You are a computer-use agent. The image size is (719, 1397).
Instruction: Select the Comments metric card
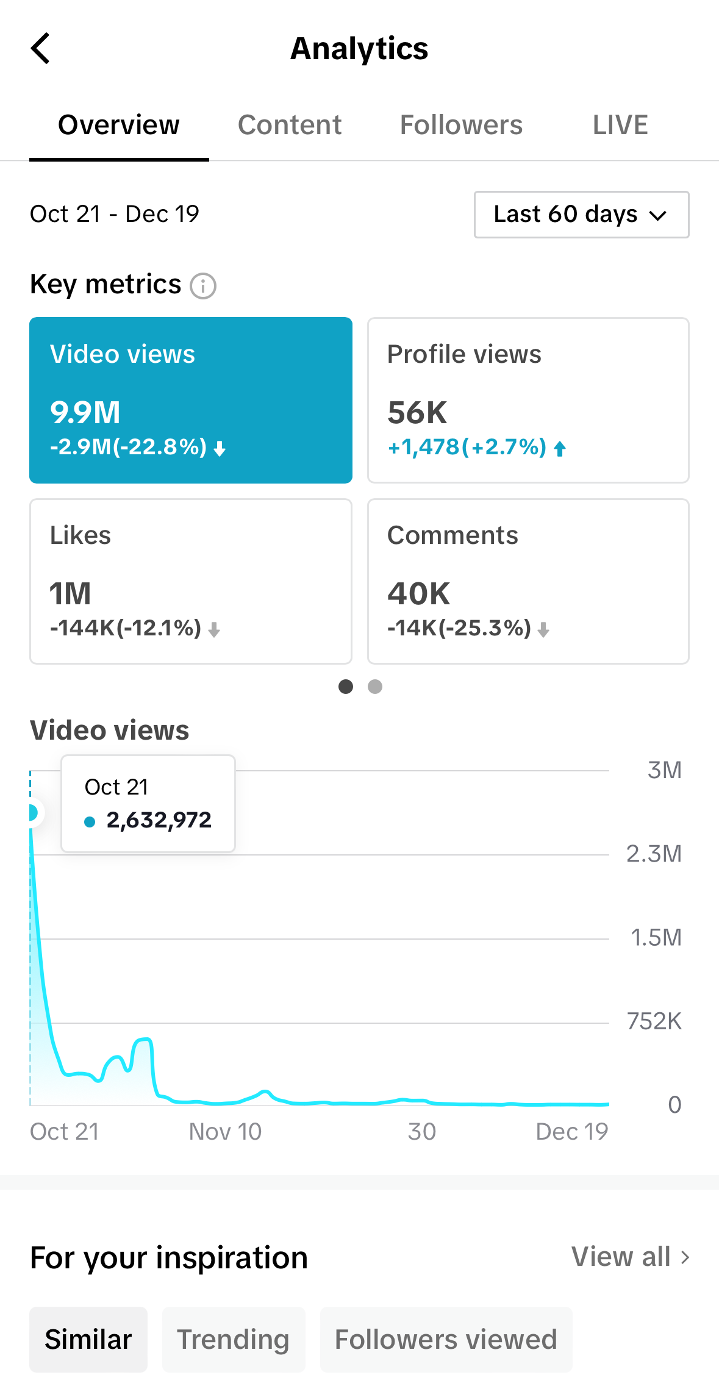pos(528,581)
